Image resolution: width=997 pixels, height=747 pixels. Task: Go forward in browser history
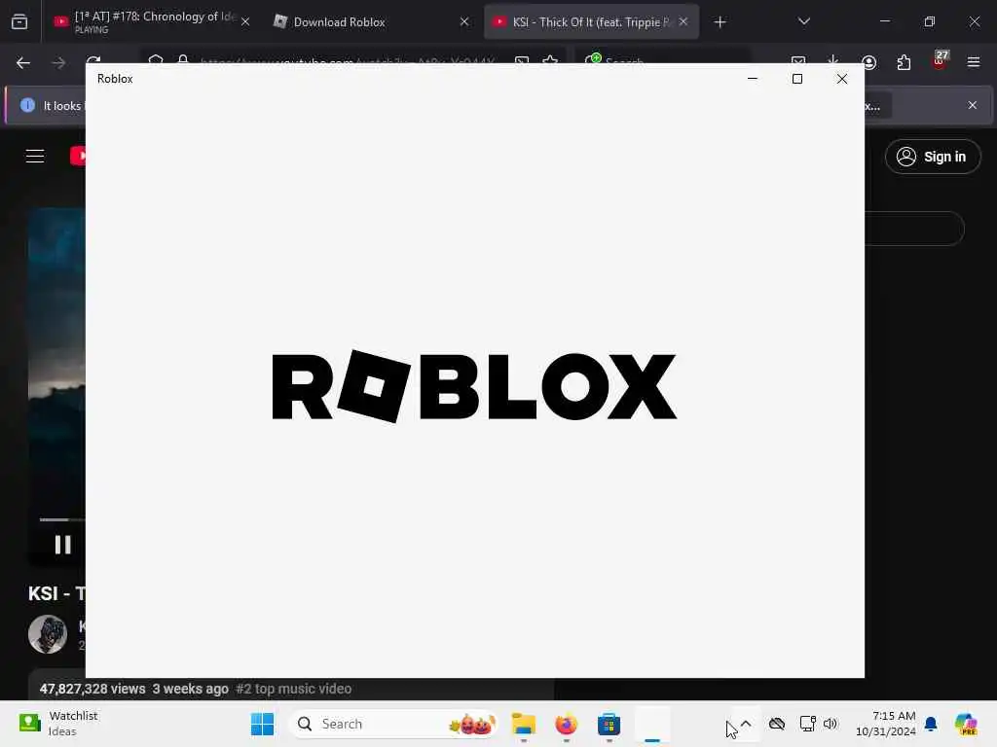58,62
